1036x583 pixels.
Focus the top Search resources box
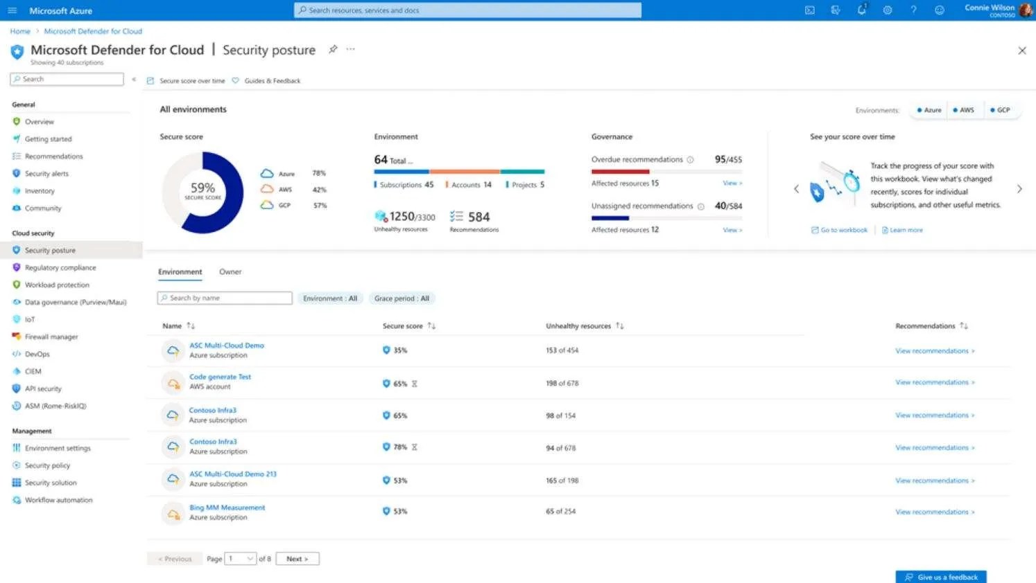(x=468, y=10)
